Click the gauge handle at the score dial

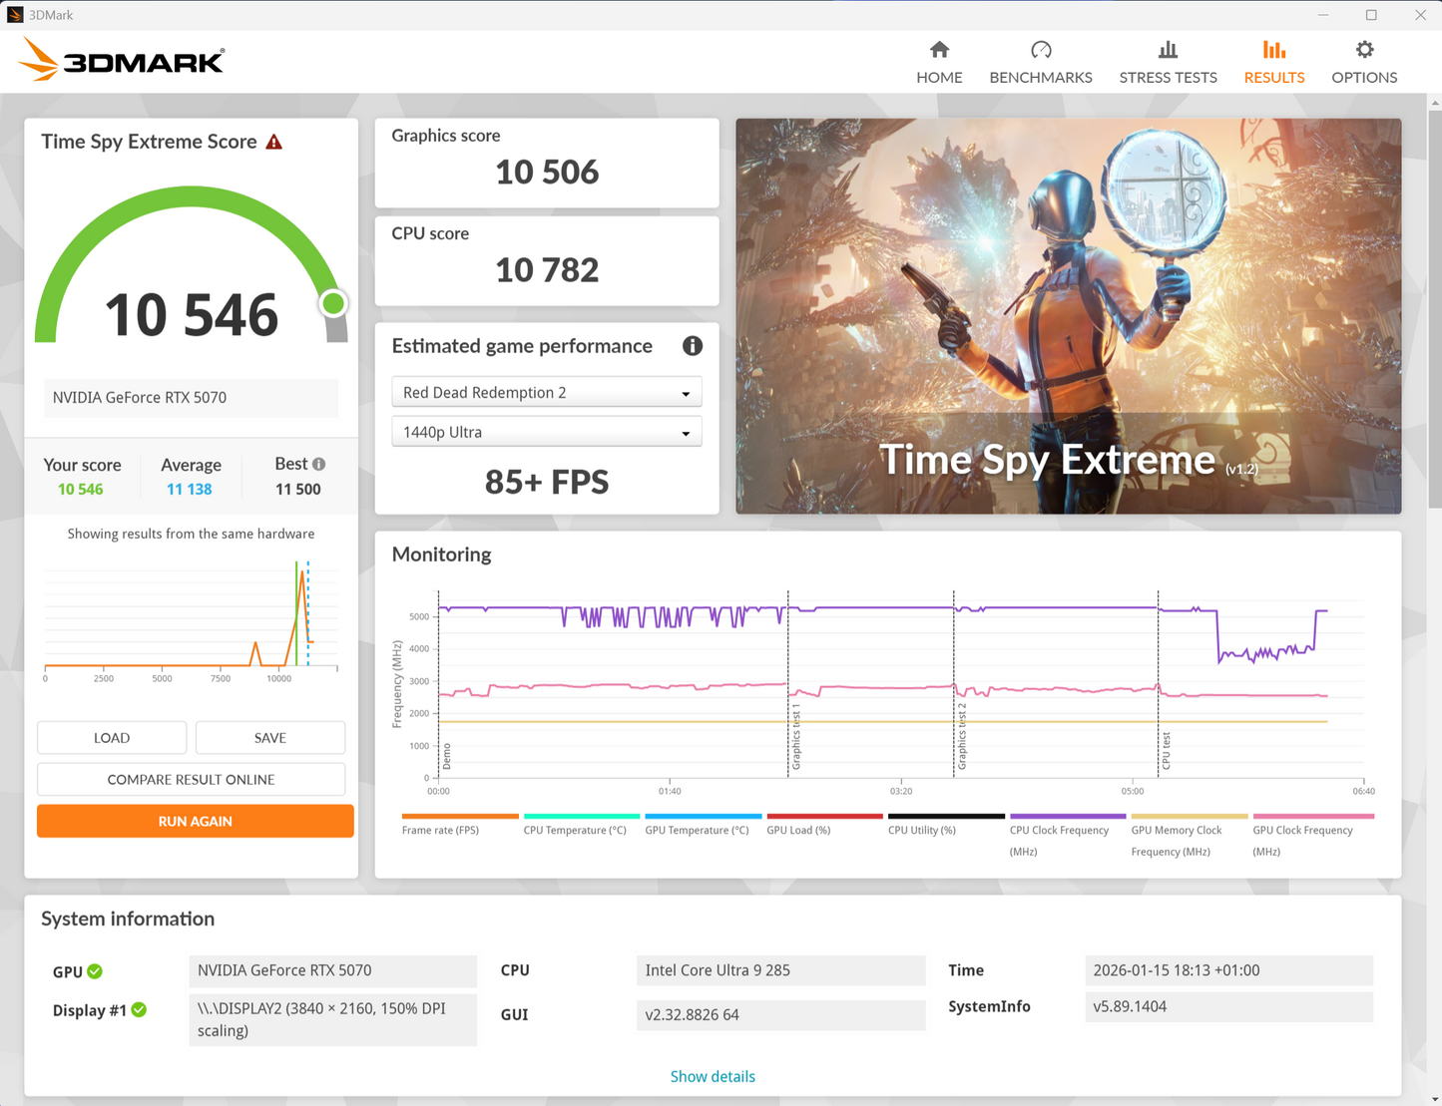click(x=333, y=302)
